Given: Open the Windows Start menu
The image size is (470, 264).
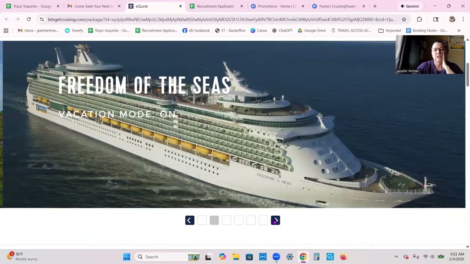Looking at the screenshot, I should click(x=127, y=257).
